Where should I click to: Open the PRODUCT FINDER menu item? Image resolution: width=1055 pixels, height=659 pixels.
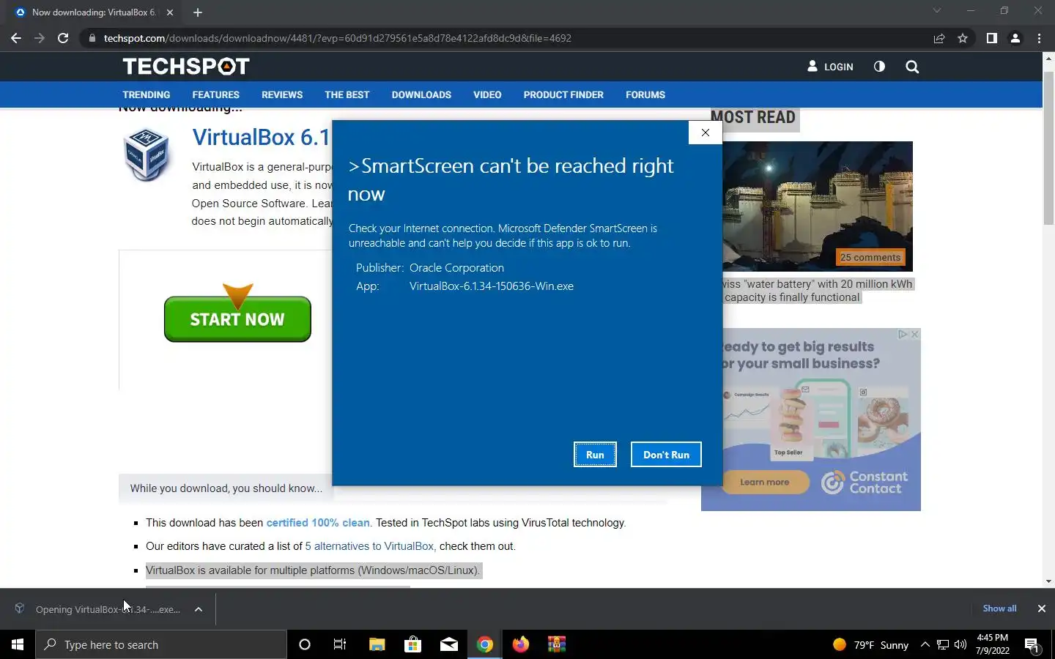point(563,95)
